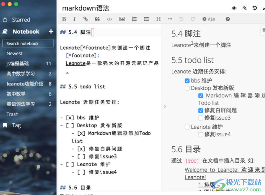The width and height of the screenshot is (265, 195).
Task: Open the Welcome to Leanote TOC link
Action: click(x=225, y=173)
